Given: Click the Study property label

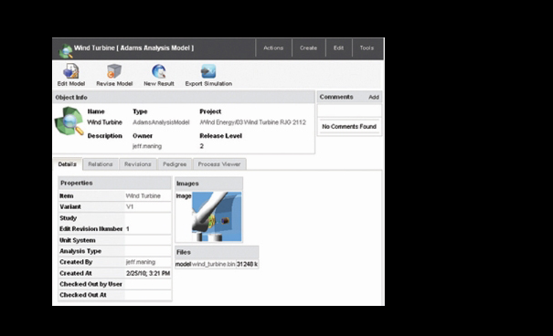Looking at the screenshot, I should coord(68,218).
